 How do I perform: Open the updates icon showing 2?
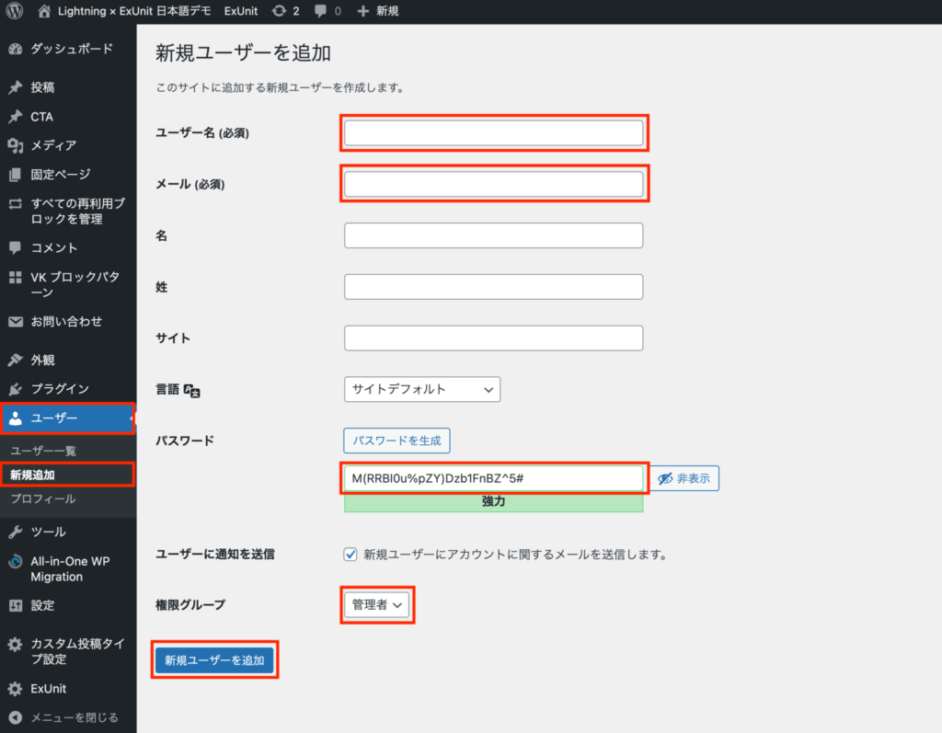(x=279, y=12)
